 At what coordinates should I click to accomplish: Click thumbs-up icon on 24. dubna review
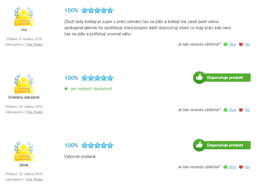pos(225,110)
